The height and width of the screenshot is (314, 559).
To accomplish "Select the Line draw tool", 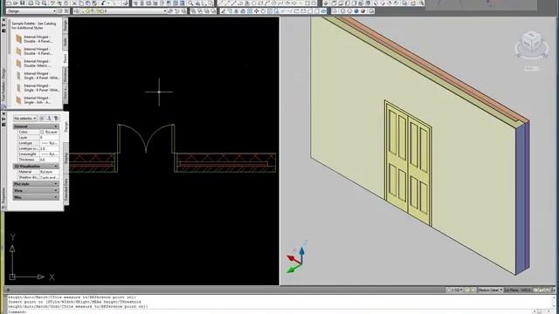I will pyautogui.click(x=221, y=3).
